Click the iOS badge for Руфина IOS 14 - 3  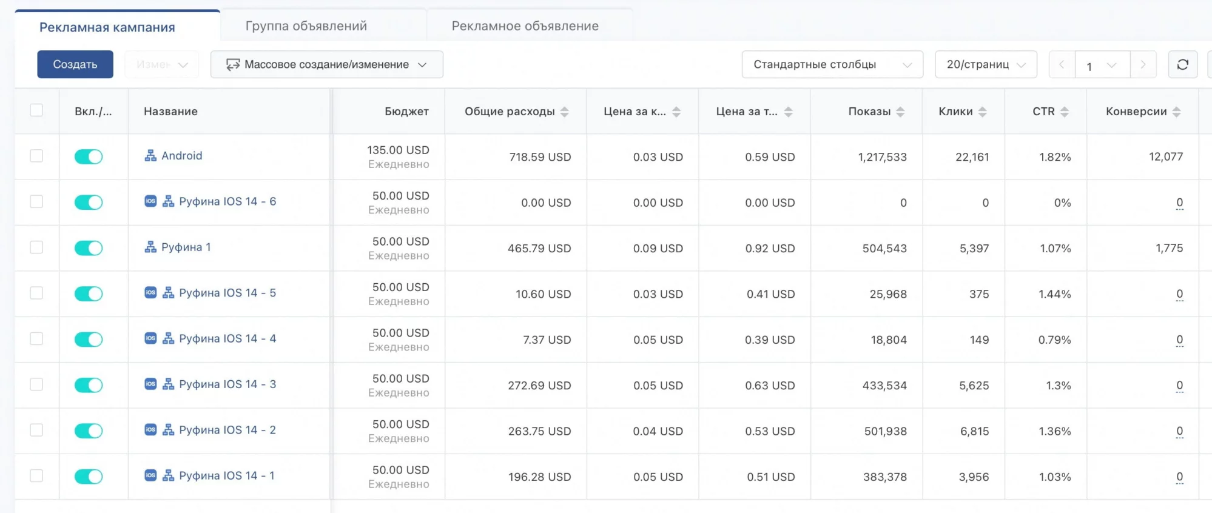click(150, 384)
